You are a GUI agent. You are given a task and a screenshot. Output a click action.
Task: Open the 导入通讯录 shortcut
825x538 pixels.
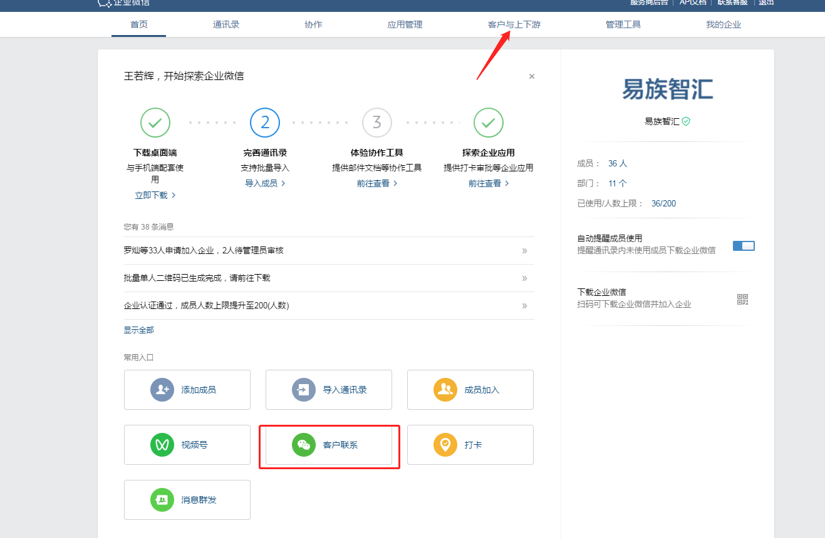point(329,390)
